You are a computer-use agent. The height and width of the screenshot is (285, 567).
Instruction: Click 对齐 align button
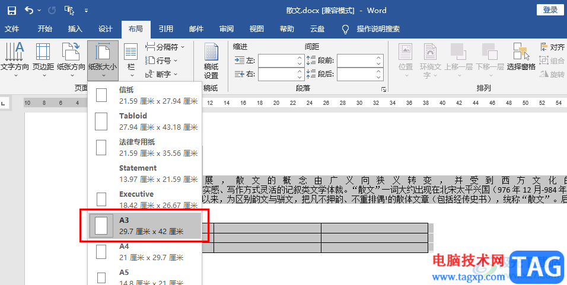click(x=552, y=47)
